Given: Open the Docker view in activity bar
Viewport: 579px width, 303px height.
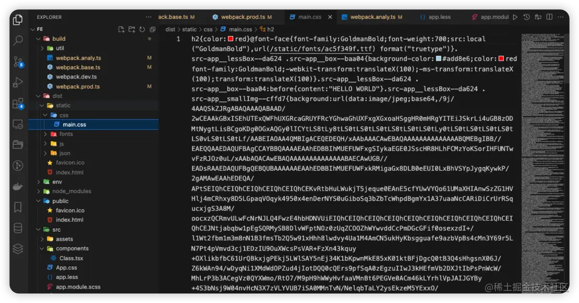Looking at the screenshot, I should tap(18, 186).
